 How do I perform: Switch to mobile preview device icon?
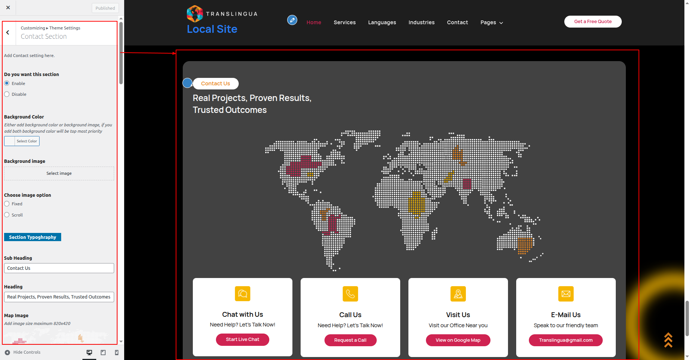(117, 353)
